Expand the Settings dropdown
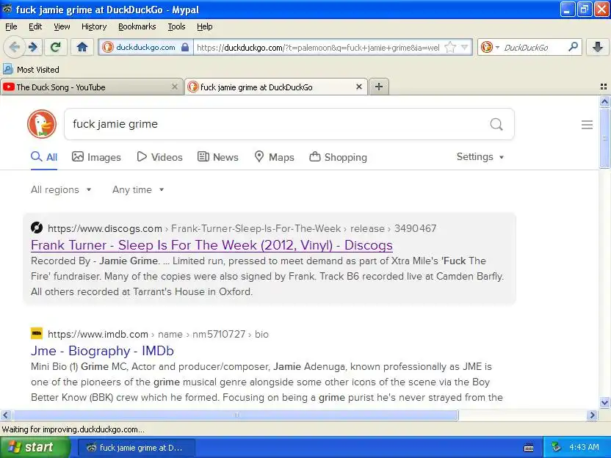Image resolution: width=611 pixels, height=458 pixels. 480,157
